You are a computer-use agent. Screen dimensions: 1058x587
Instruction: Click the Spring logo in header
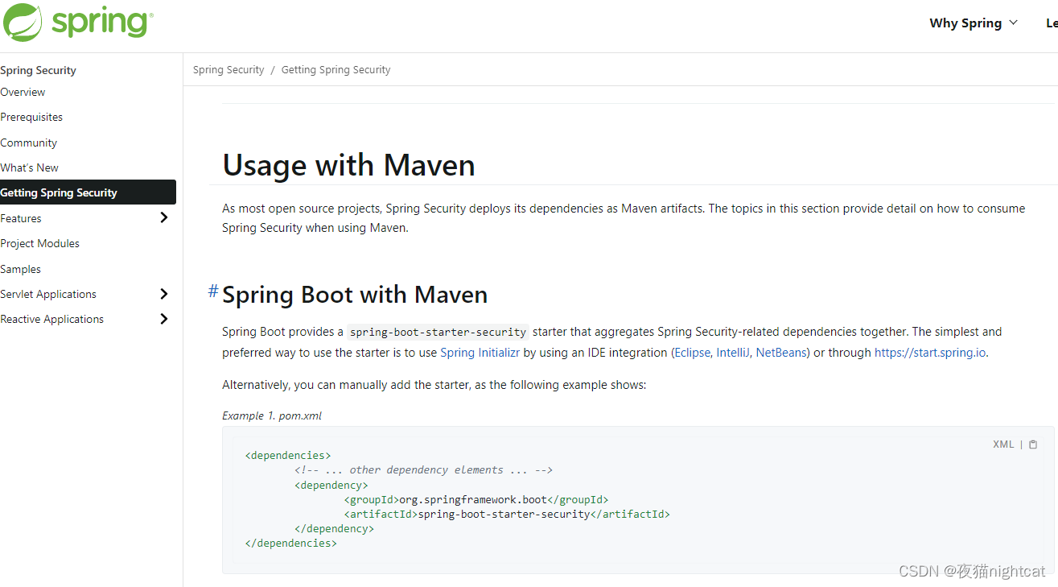click(x=78, y=23)
